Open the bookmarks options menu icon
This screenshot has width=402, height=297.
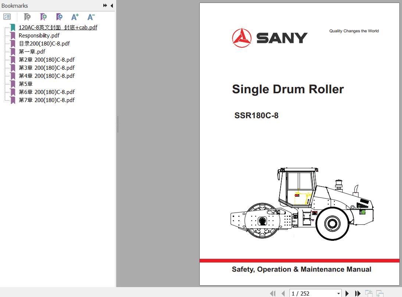click(x=7, y=17)
